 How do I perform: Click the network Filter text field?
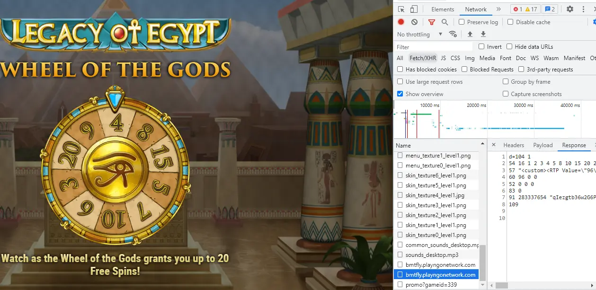(434, 47)
